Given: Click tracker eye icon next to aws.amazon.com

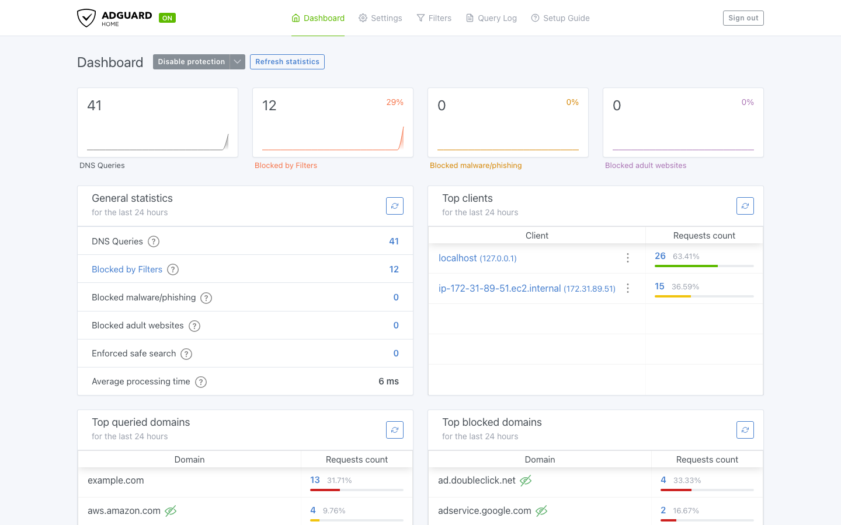Looking at the screenshot, I should [x=171, y=511].
